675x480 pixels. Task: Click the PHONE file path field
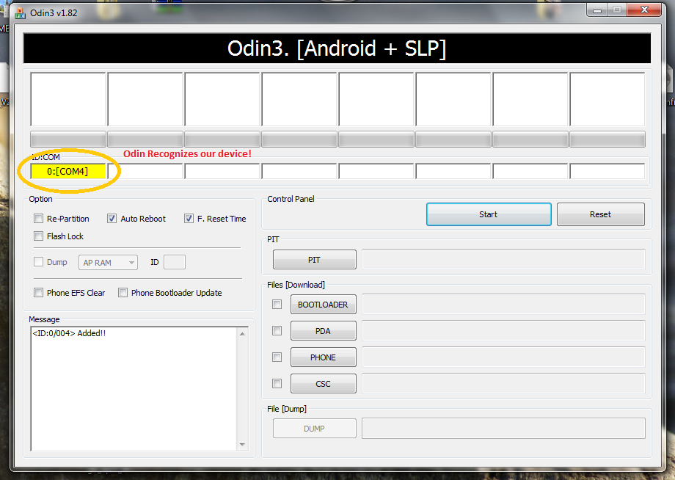click(x=503, y=357)
